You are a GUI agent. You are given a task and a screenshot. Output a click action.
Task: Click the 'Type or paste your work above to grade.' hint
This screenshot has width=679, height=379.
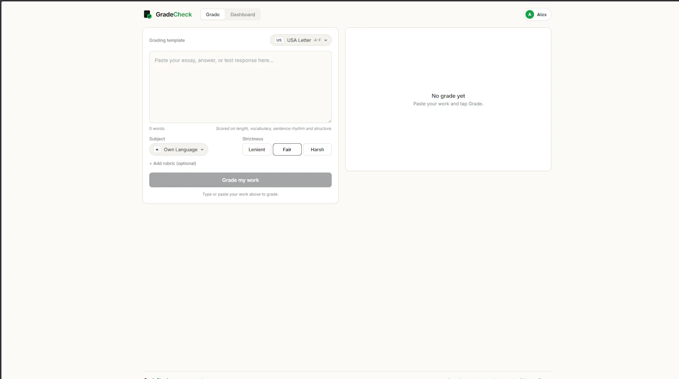point(240,195)
